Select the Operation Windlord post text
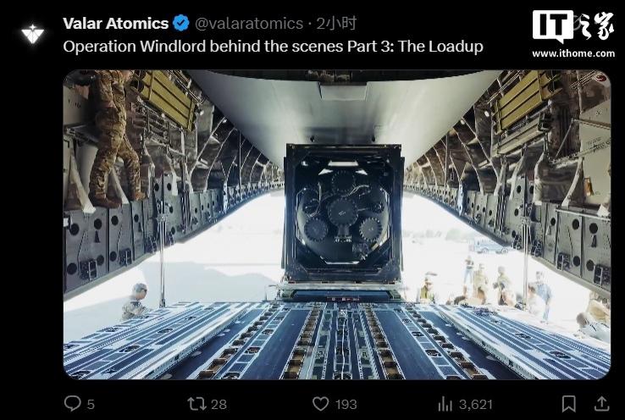625x420 pixels. (273, 47)
